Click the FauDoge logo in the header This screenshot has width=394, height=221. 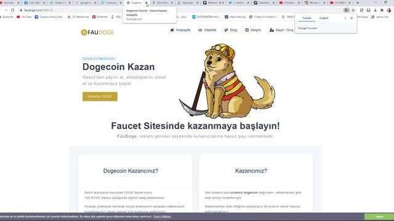click(97, 33)
